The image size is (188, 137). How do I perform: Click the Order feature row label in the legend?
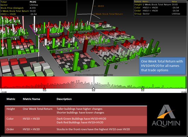click(138, 11)
